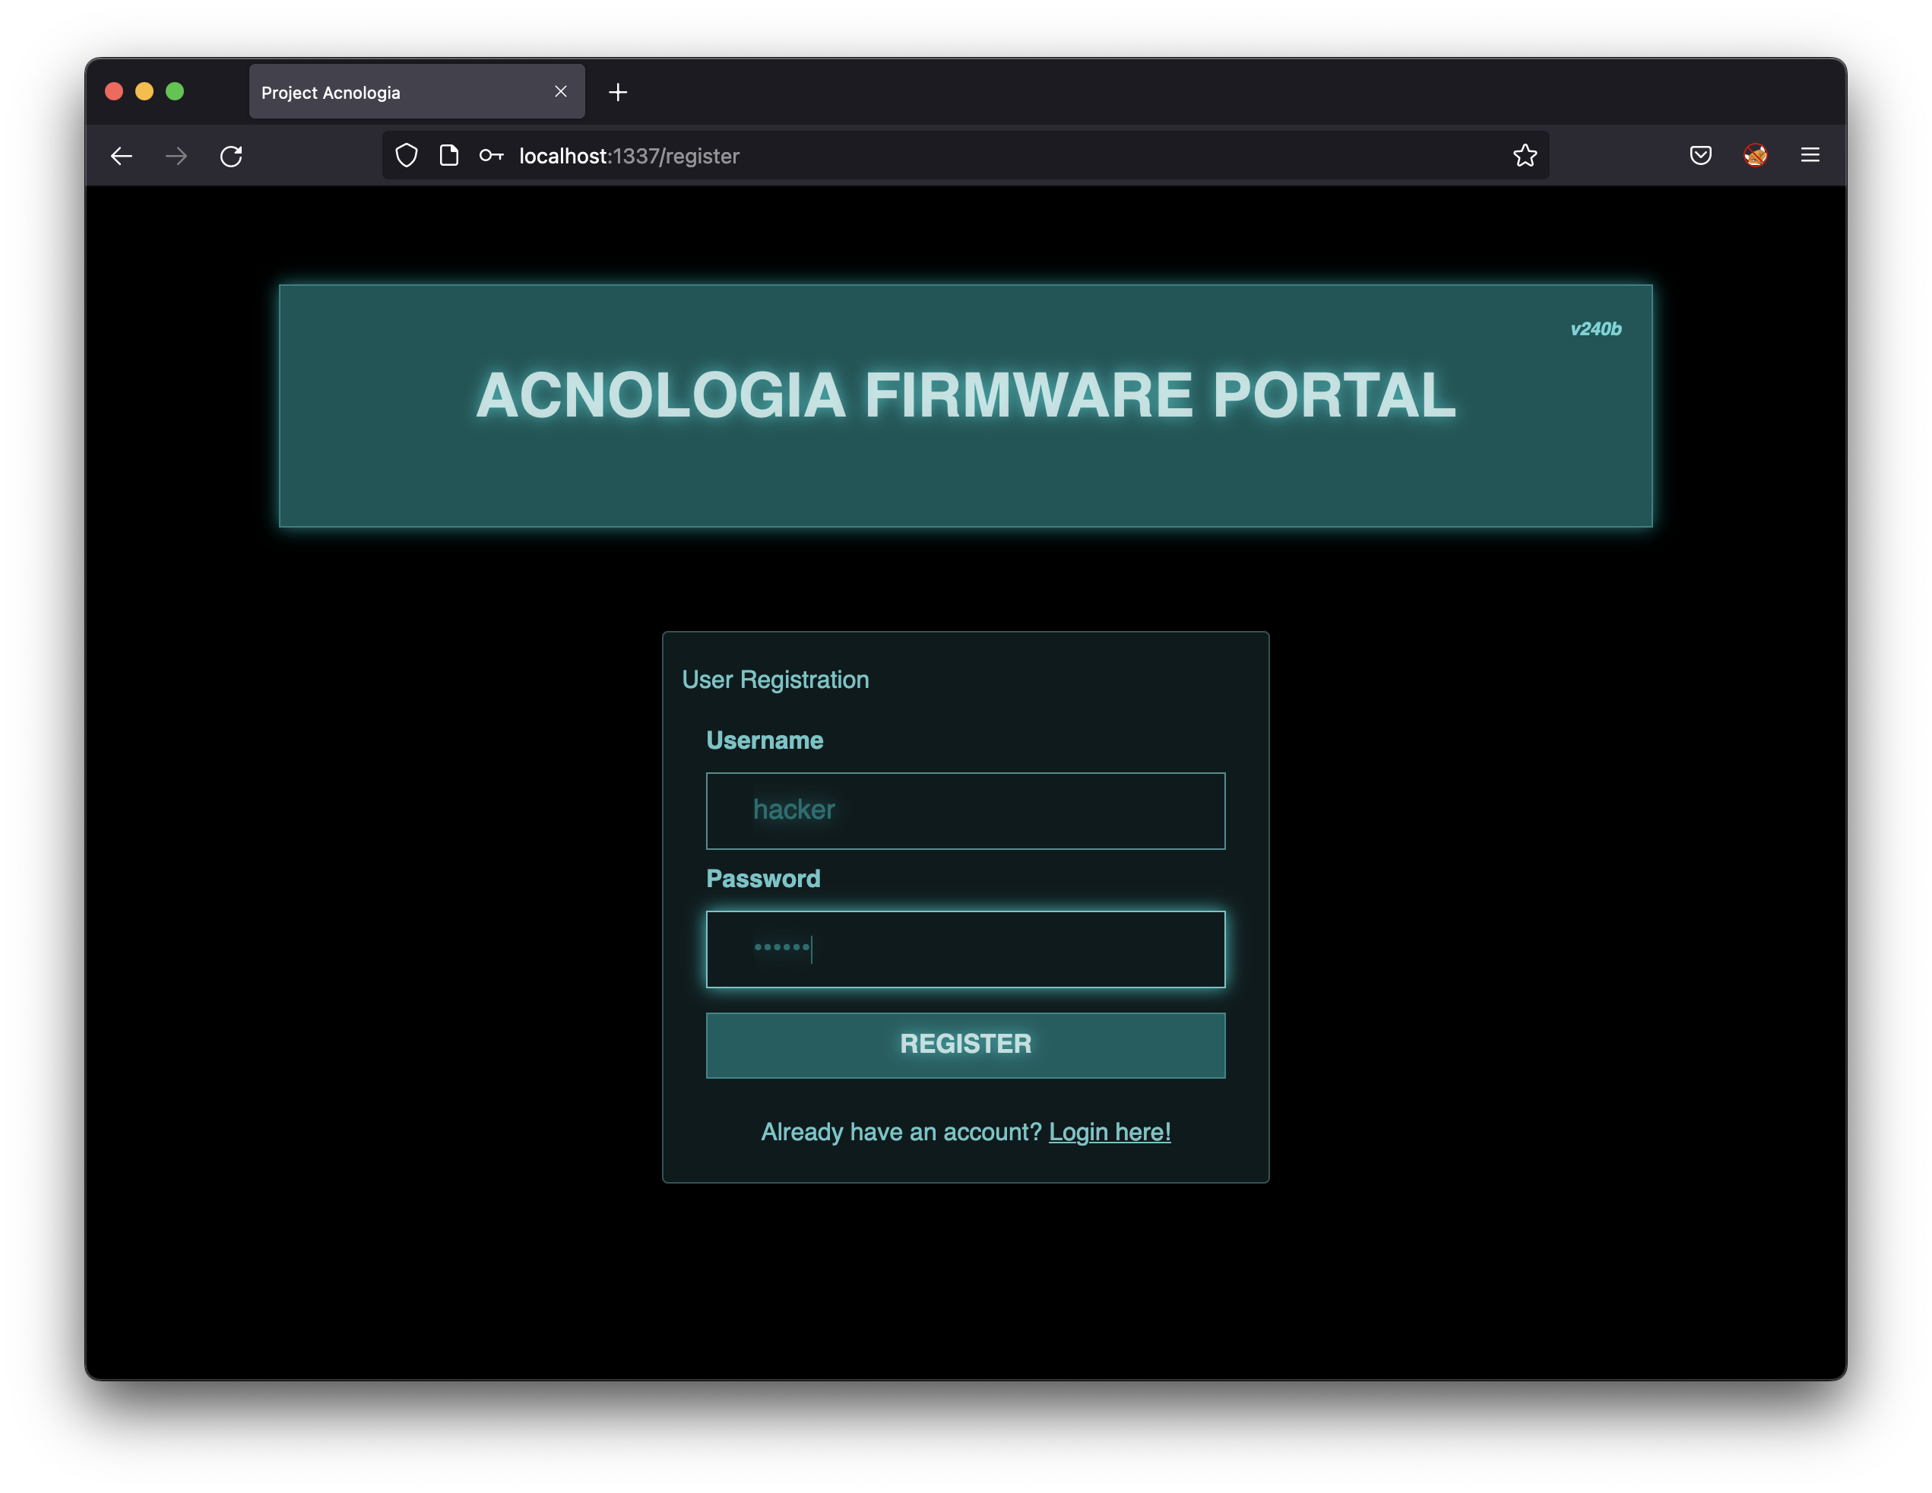Open a new tab with plus

point(617,92)
